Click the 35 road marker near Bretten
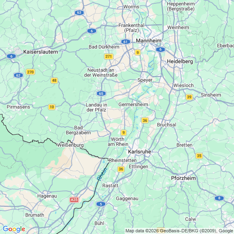 click(x=199, y=156)
